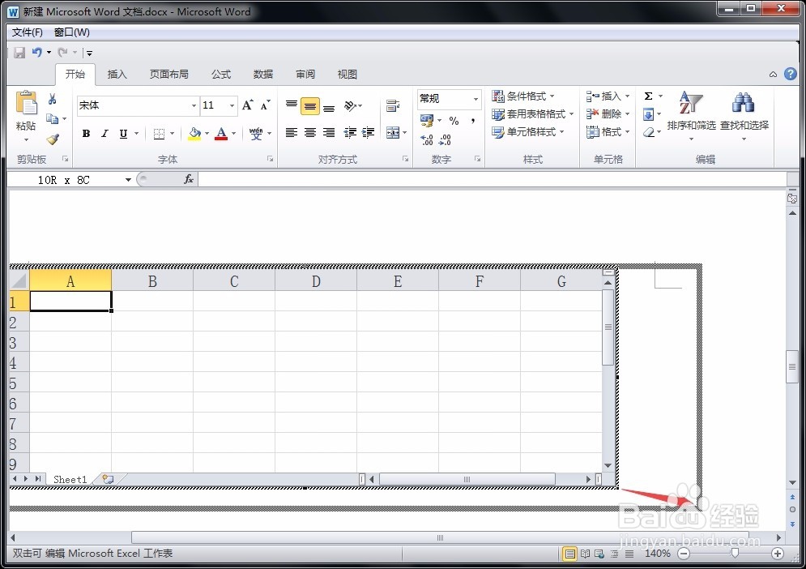The height and width of the screenshot is (569, 806).
Task: Click the Help question mark icon
Action: [790, 74]
